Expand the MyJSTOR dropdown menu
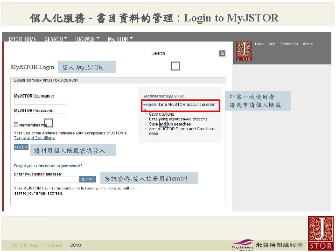Image resolution: width=336 pixels, height=252 pixels. tap(120, 39)
